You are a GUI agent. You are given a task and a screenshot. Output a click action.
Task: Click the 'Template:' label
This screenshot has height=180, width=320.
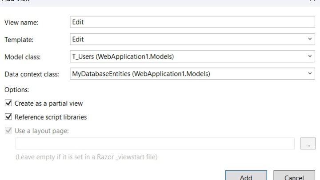[x=19, y=40]
